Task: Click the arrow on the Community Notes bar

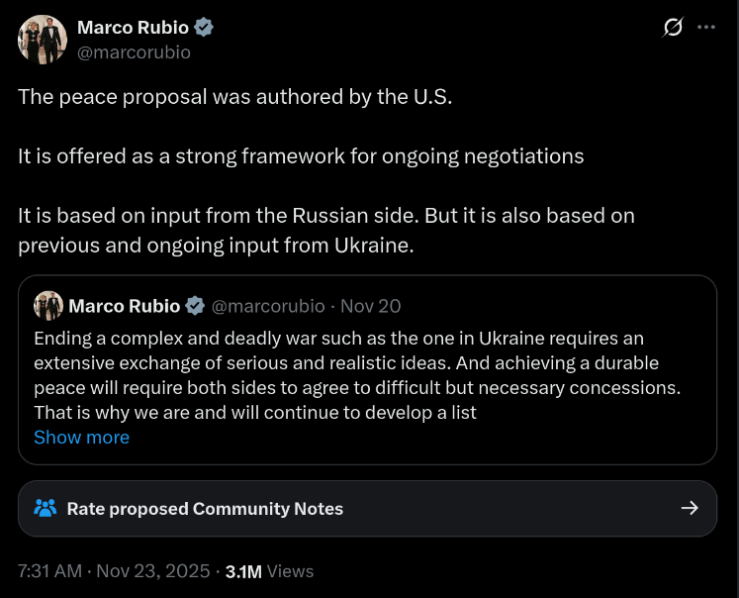Action: pos(691,509)
